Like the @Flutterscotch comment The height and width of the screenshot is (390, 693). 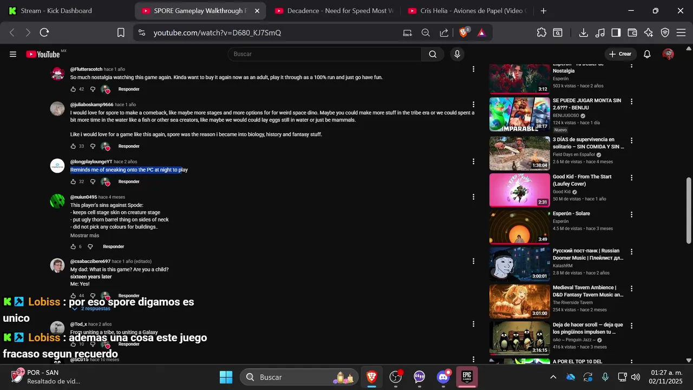coord(73,89)
